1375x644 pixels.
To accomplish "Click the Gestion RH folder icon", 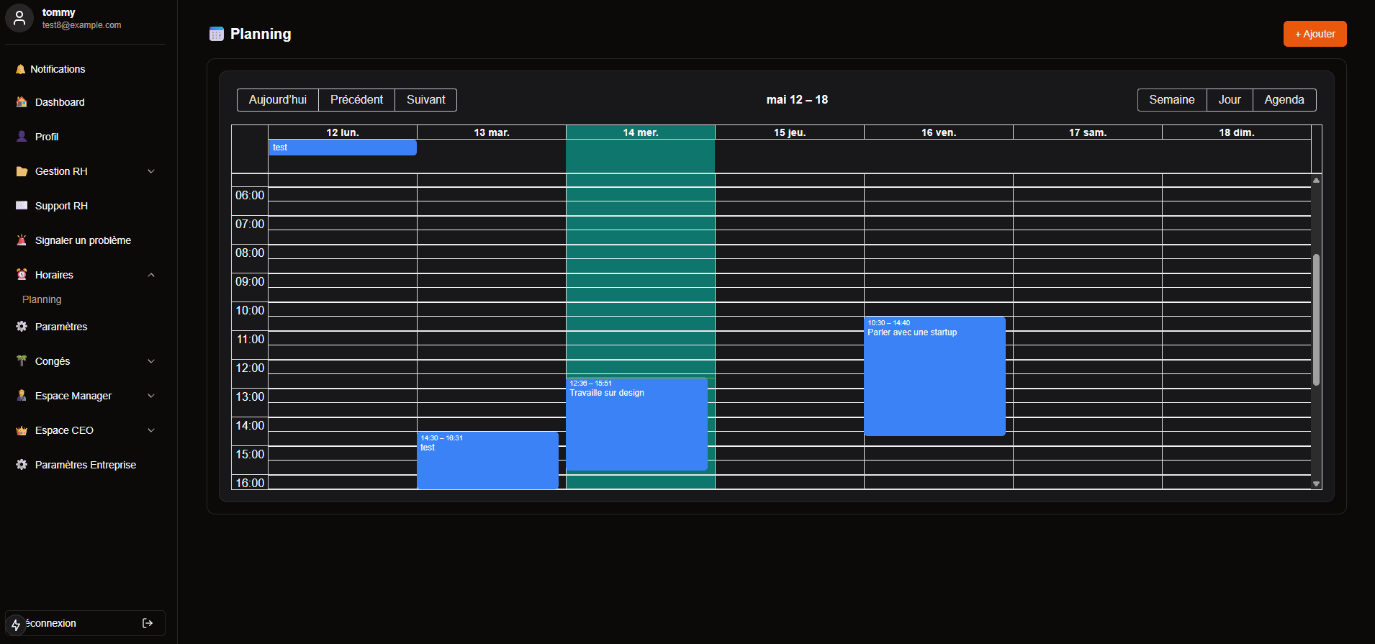I will (22, 171).
